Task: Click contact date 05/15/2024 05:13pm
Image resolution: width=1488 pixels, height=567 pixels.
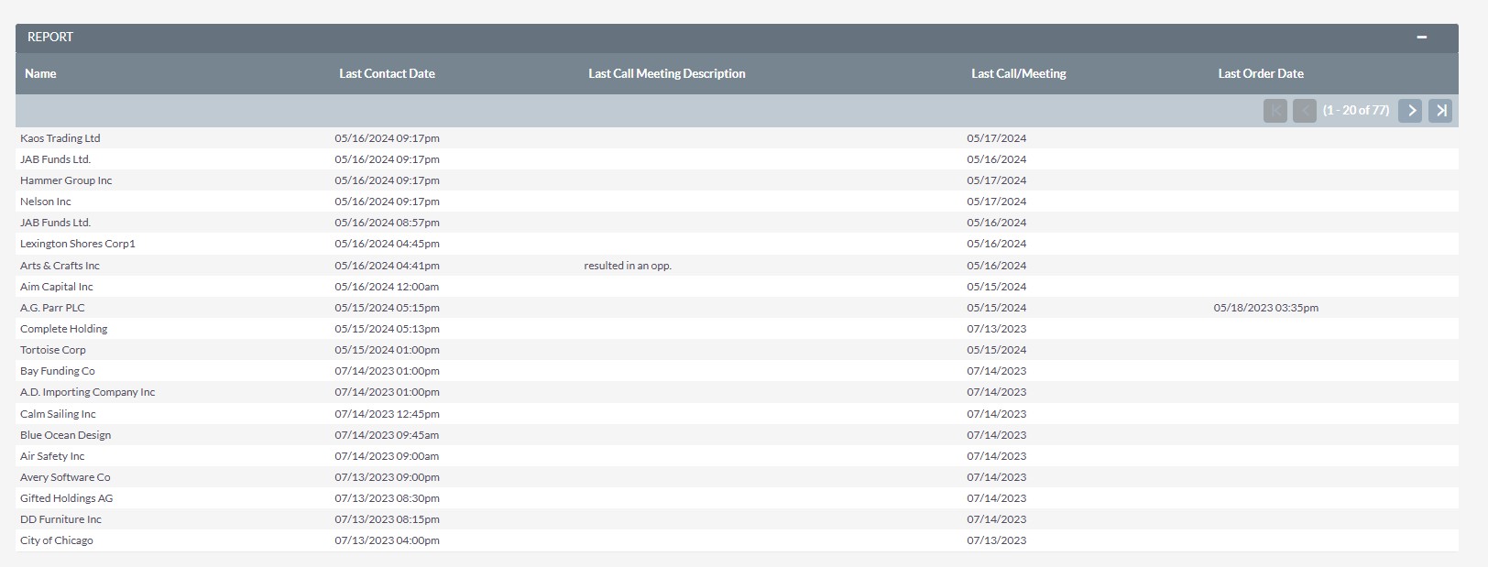Action: tap(387, 329)
